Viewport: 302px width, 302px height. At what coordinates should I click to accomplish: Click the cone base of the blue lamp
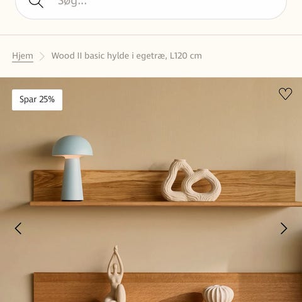72,180
